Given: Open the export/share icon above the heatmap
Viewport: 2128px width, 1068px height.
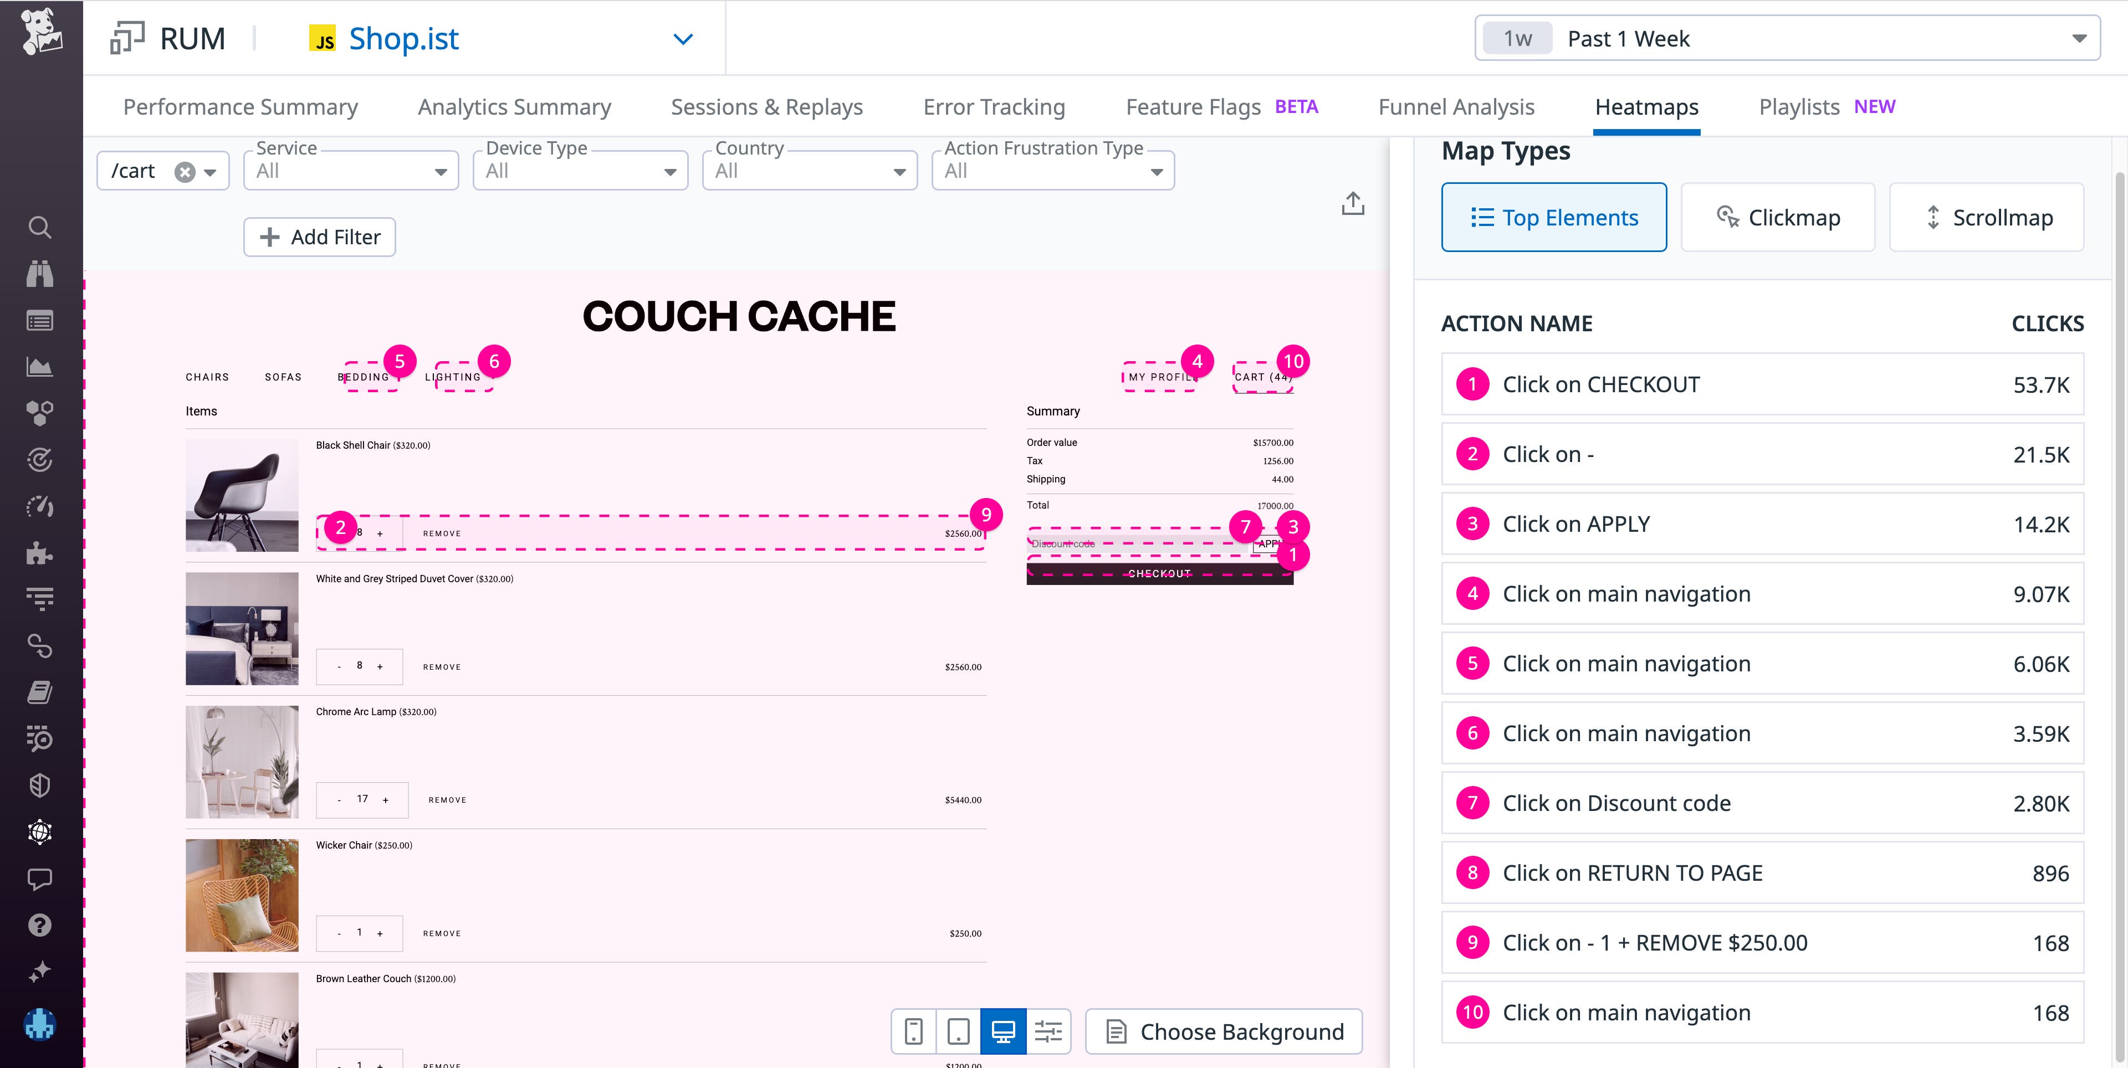Looking at the screenshot, I should [x=1353, y=203].
